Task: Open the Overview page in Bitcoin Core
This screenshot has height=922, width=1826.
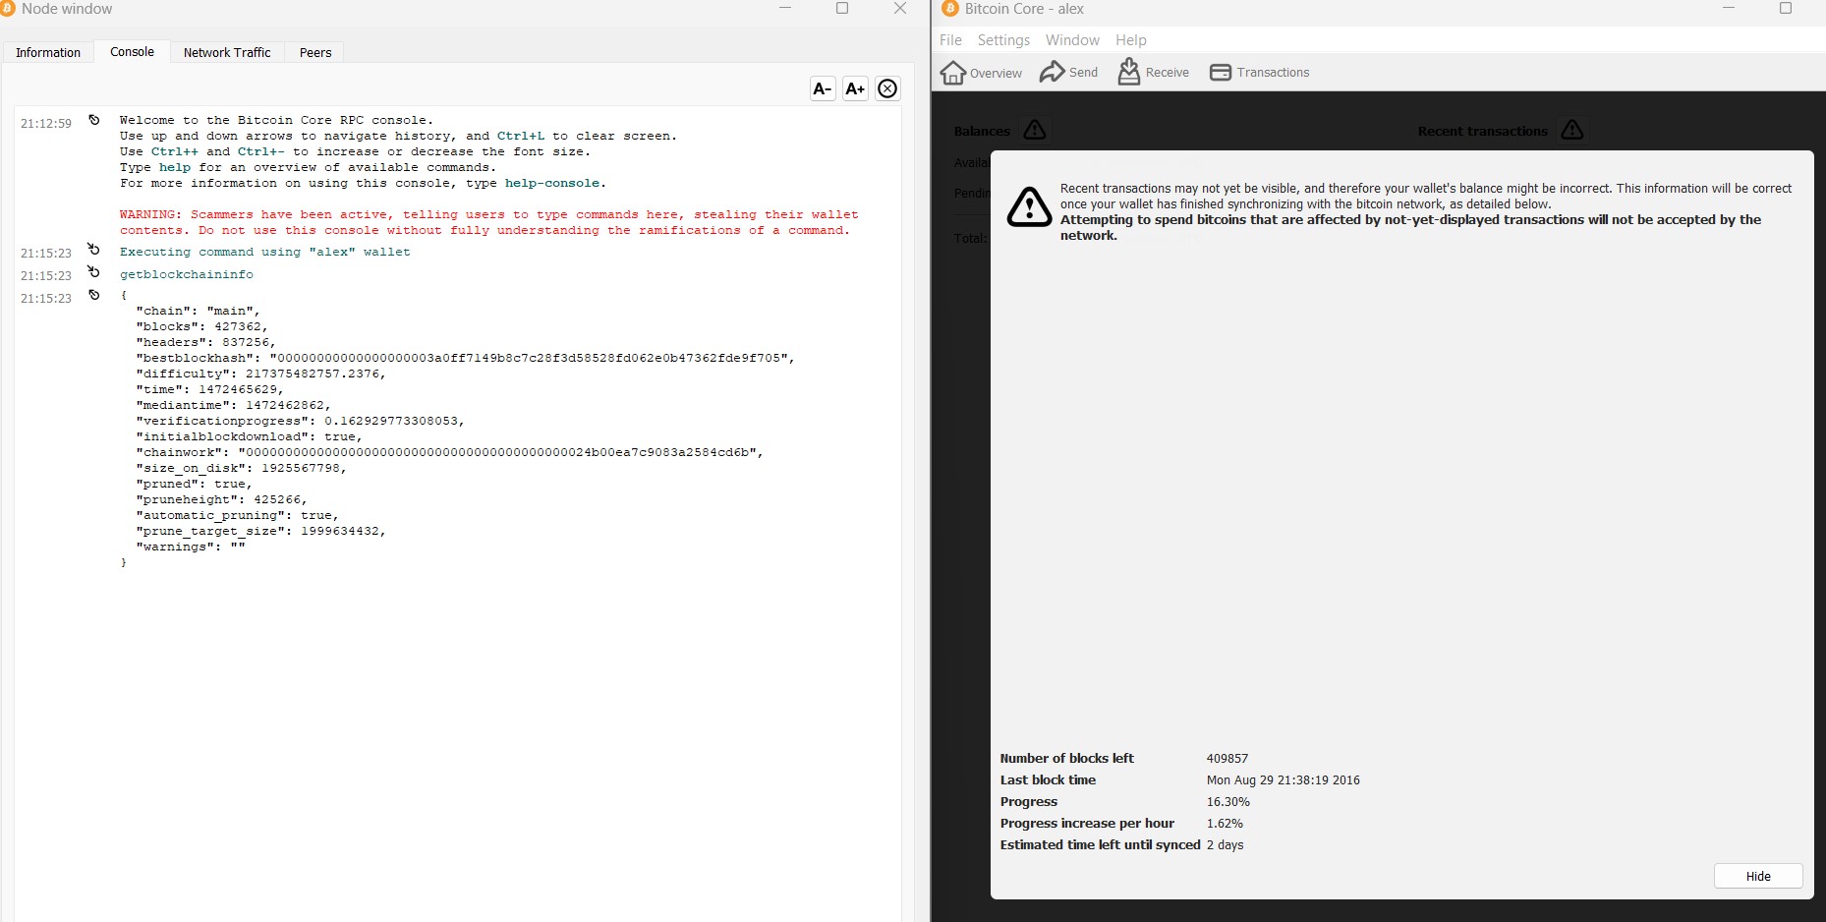Action: tap(981, 73)
